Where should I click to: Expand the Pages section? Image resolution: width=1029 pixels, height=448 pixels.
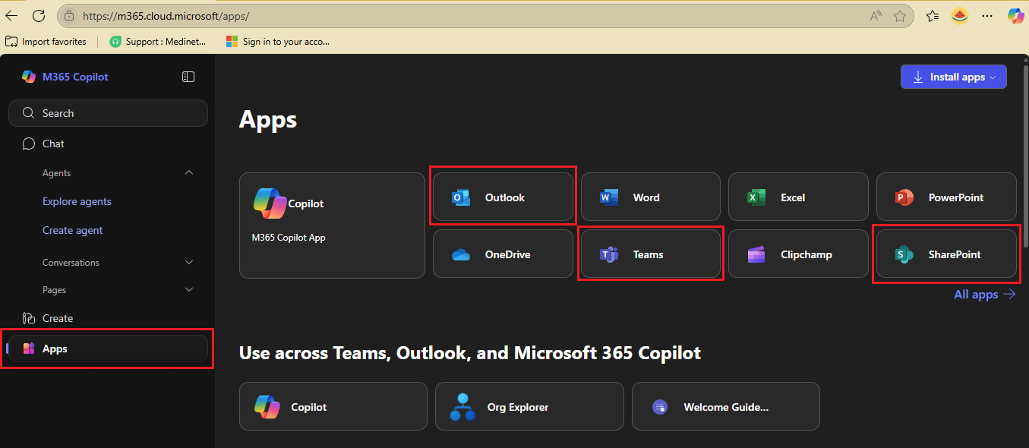point(189,290)
